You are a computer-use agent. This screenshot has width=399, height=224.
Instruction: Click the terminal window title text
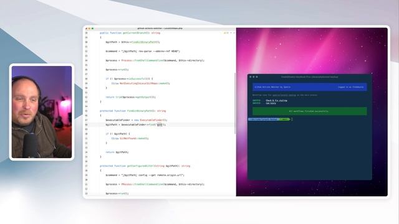coord(309,77)
